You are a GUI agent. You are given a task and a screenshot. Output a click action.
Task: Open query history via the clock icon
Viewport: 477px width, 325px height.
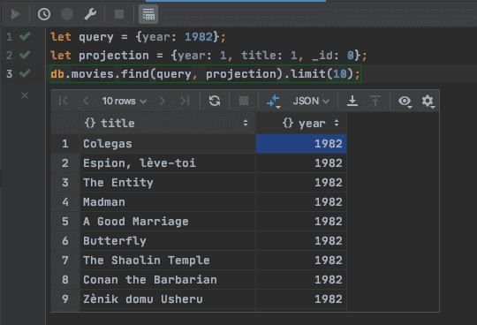[44, 14]
